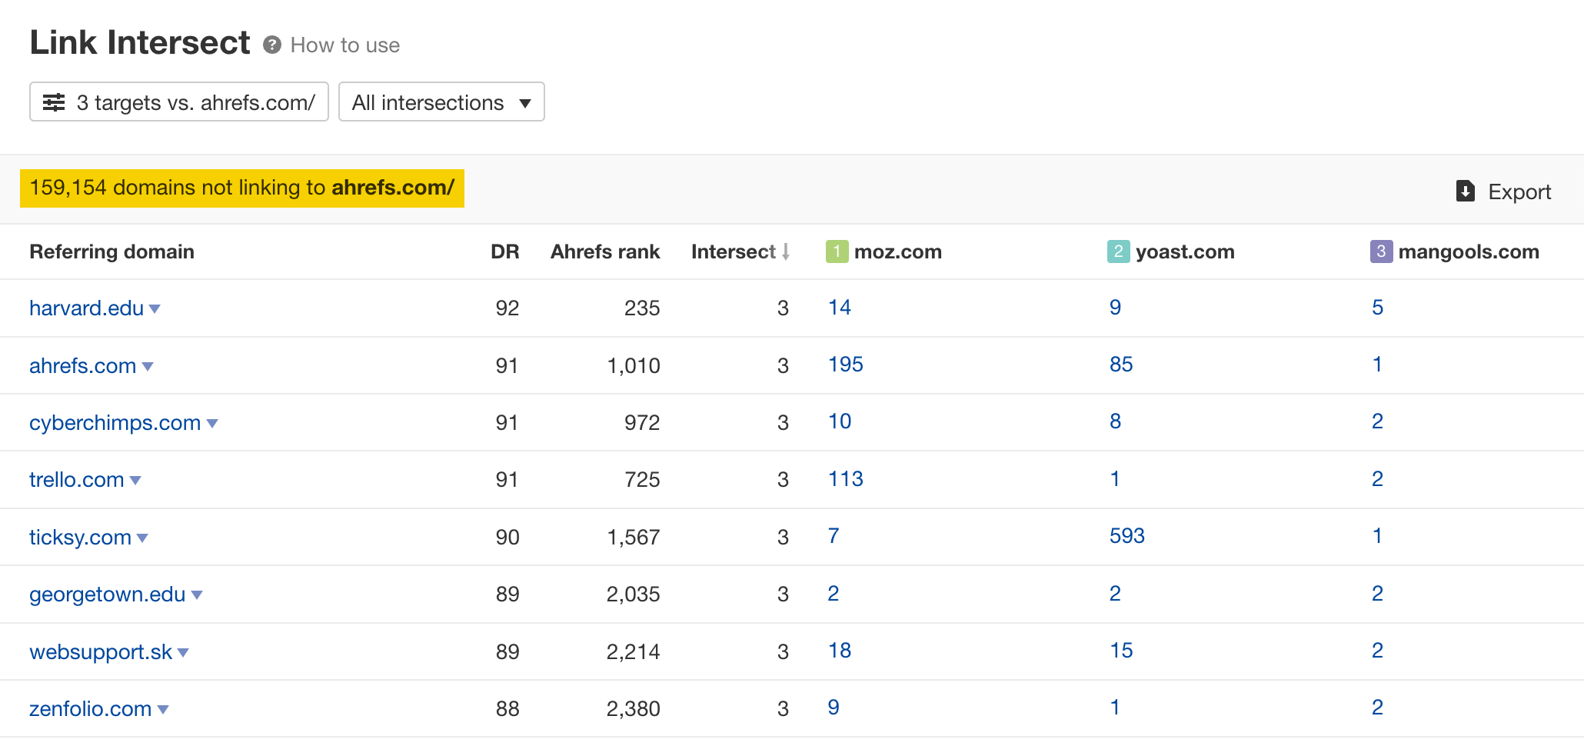Open the 3 targets vs. ahrefs.com/ settings button
This screenshot has width=1584, height=746.
179,102
